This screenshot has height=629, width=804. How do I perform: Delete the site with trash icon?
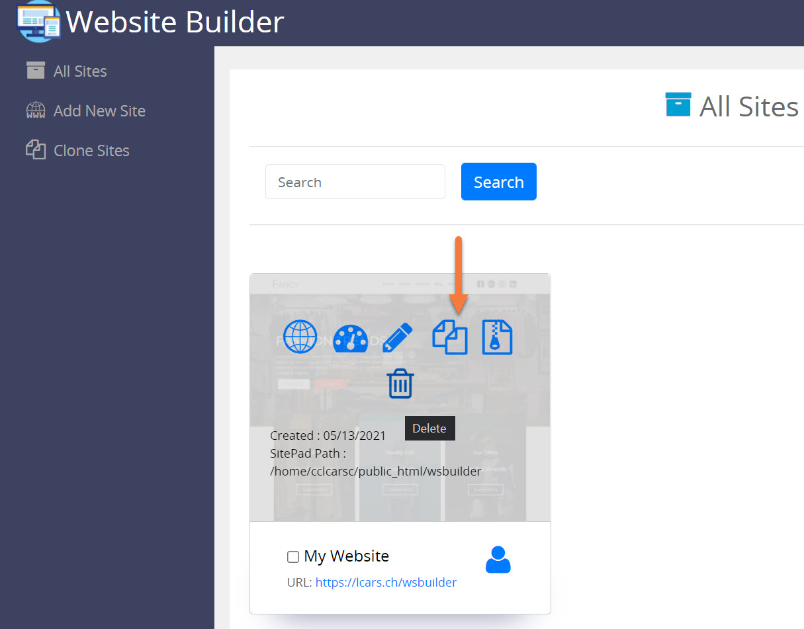(x=400, y=384)
